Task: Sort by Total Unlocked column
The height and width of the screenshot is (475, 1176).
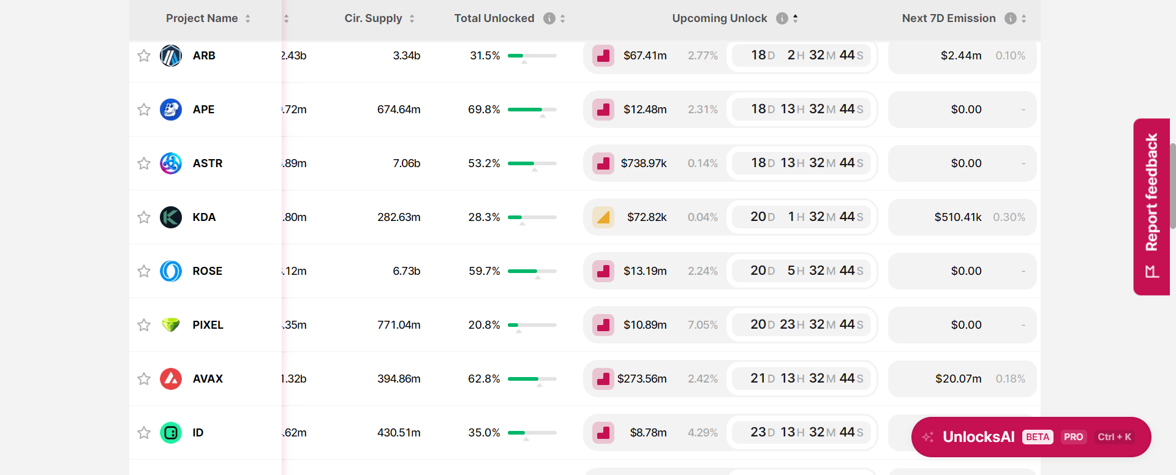Action: [x=563, y=18]
